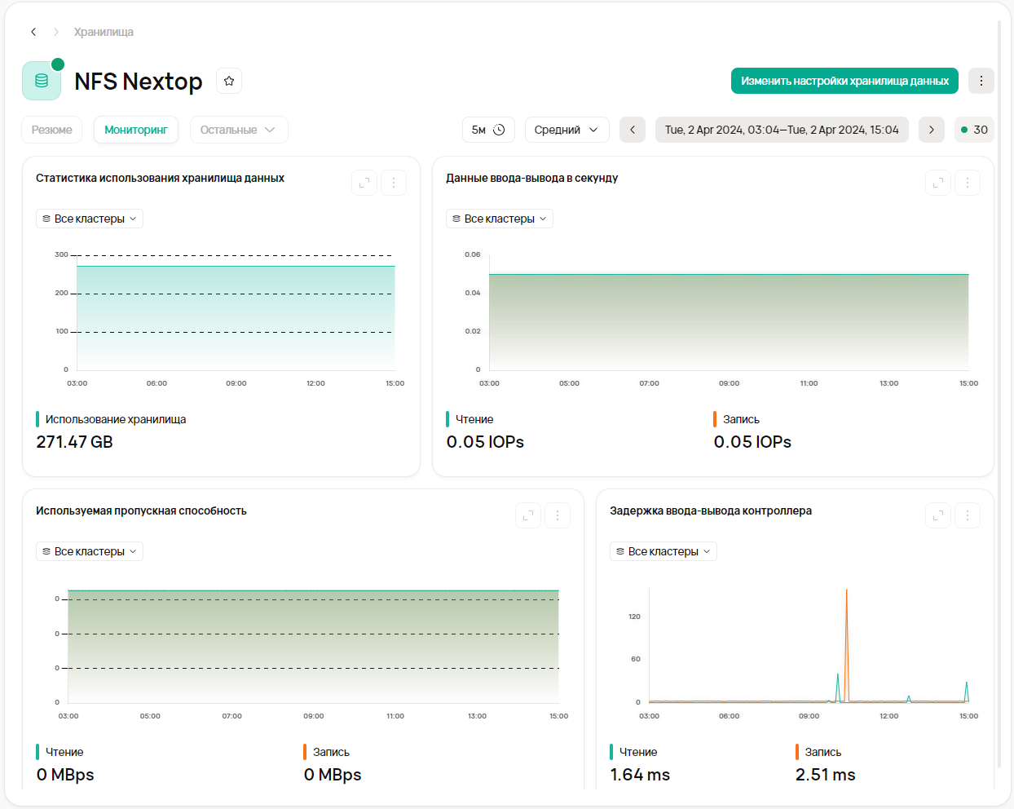
Task: Toggle the Запись series in the latency legend
Action: click(822, 752)
